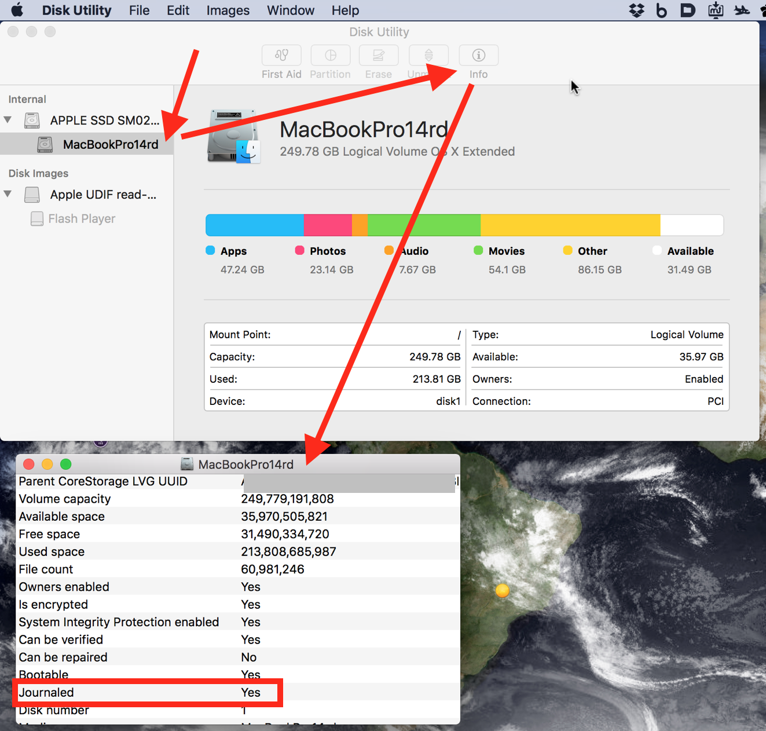Viewport: 766px width, 731px height.
Task: Open the Images menu
Action: coord(228,10)
